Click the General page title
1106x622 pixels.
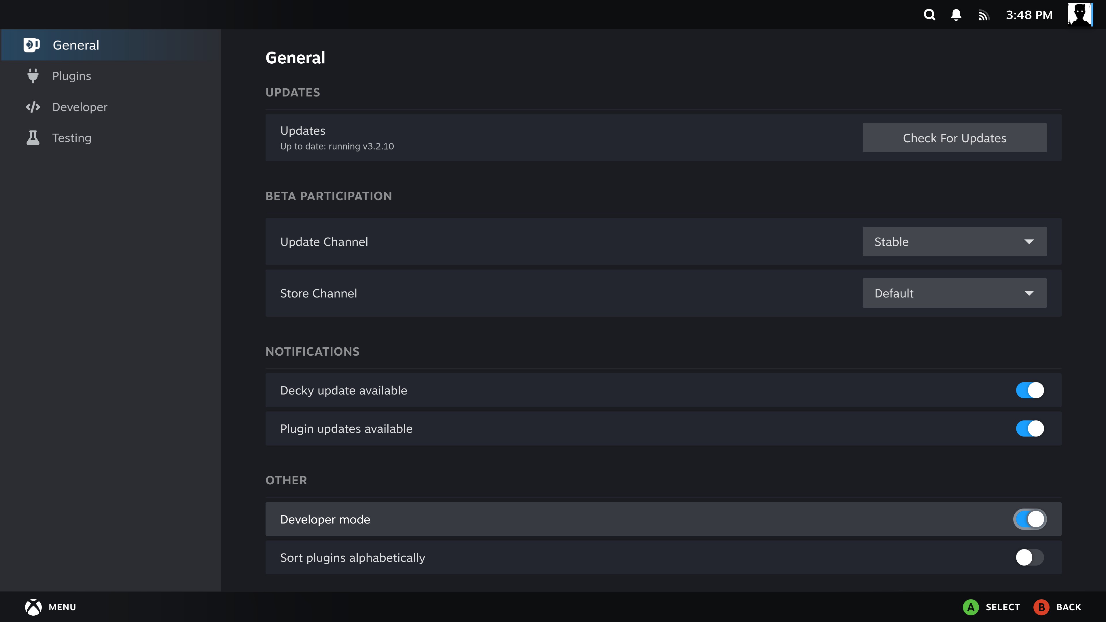(x=296, y=58)
